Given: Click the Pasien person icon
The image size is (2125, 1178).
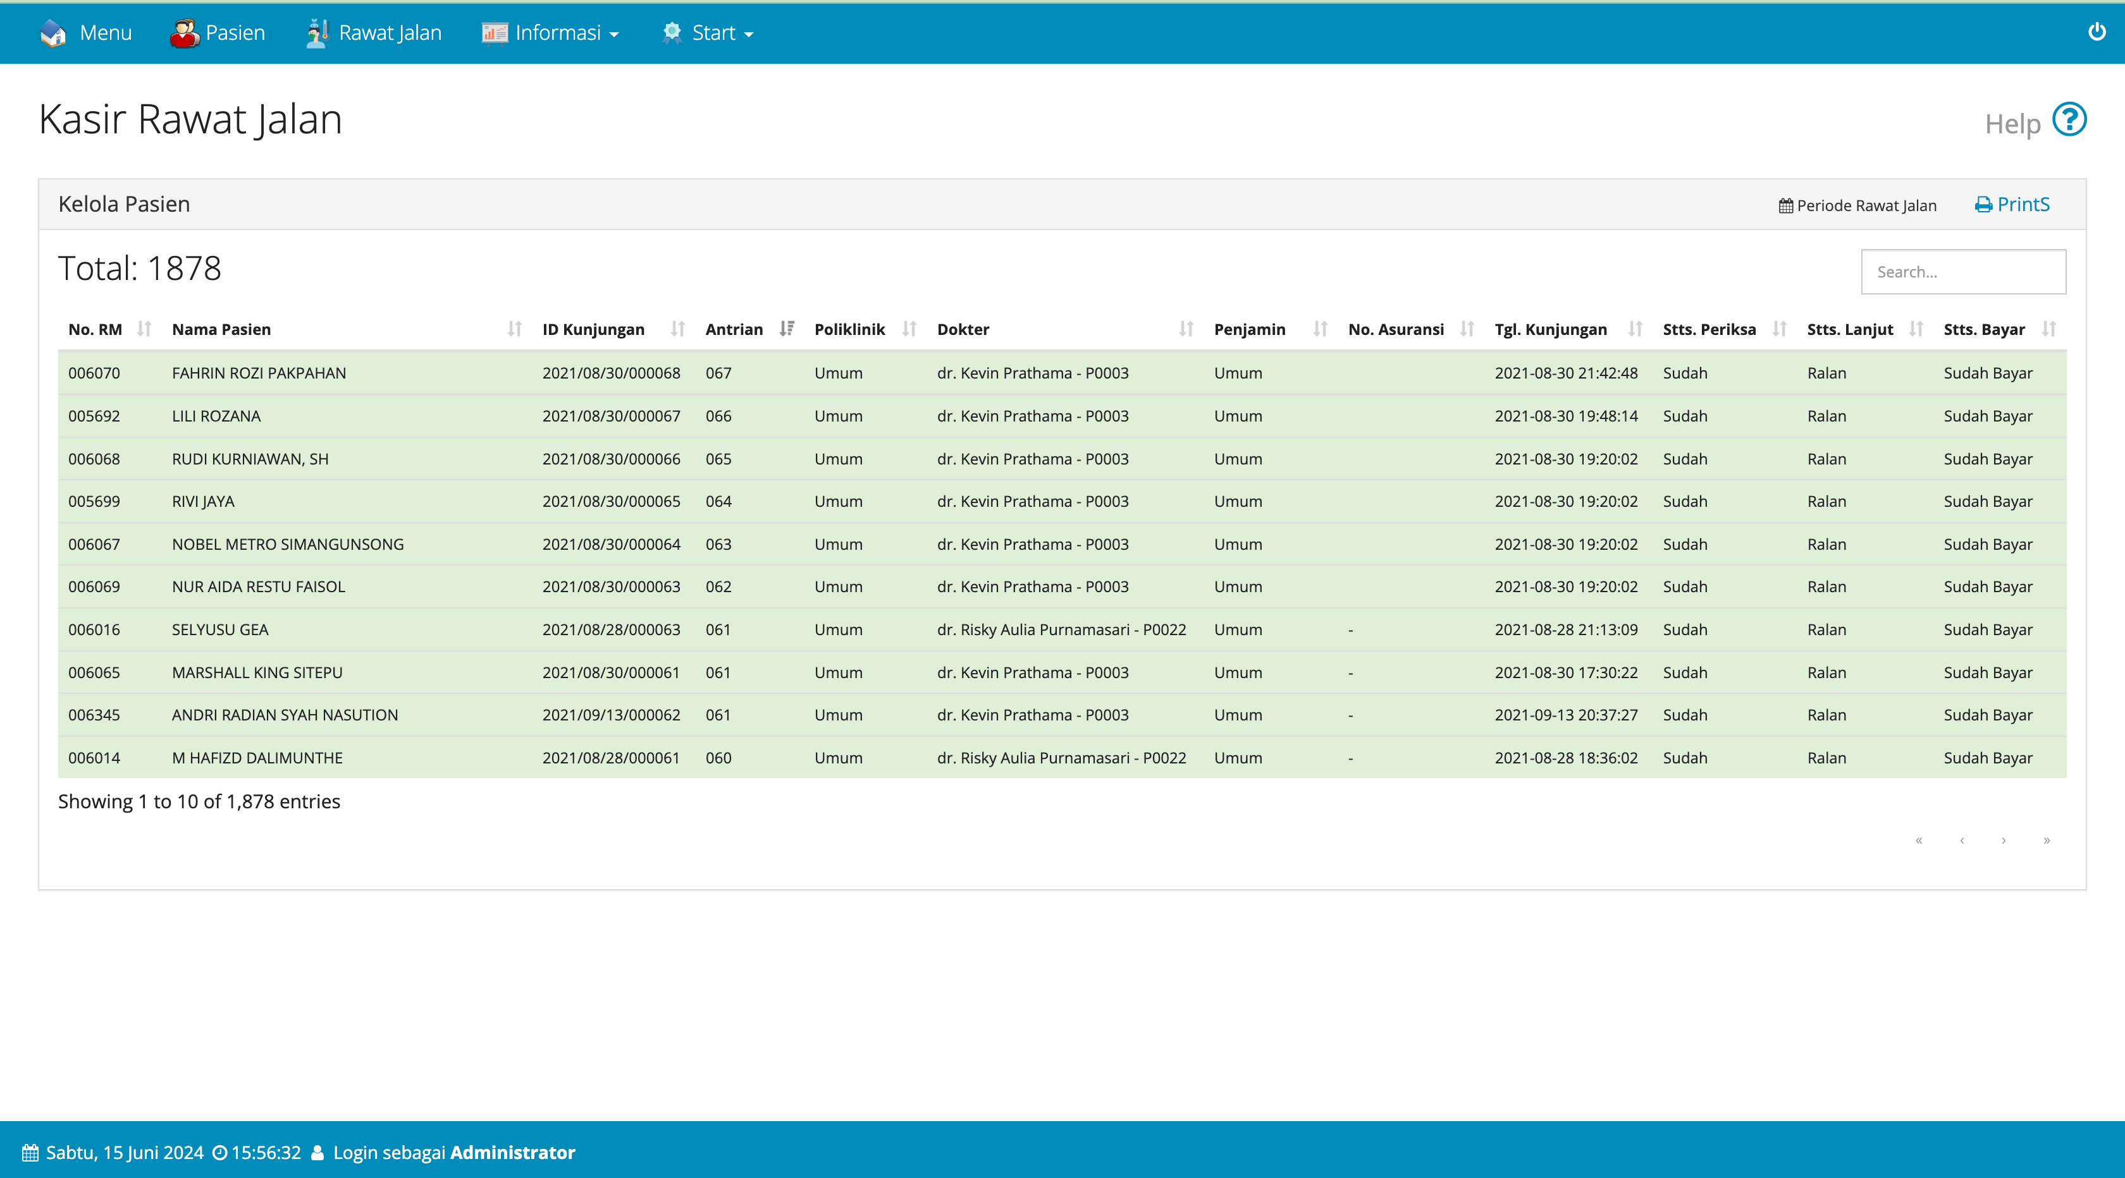Looking at the screenshot, I should tap(185, 33).
